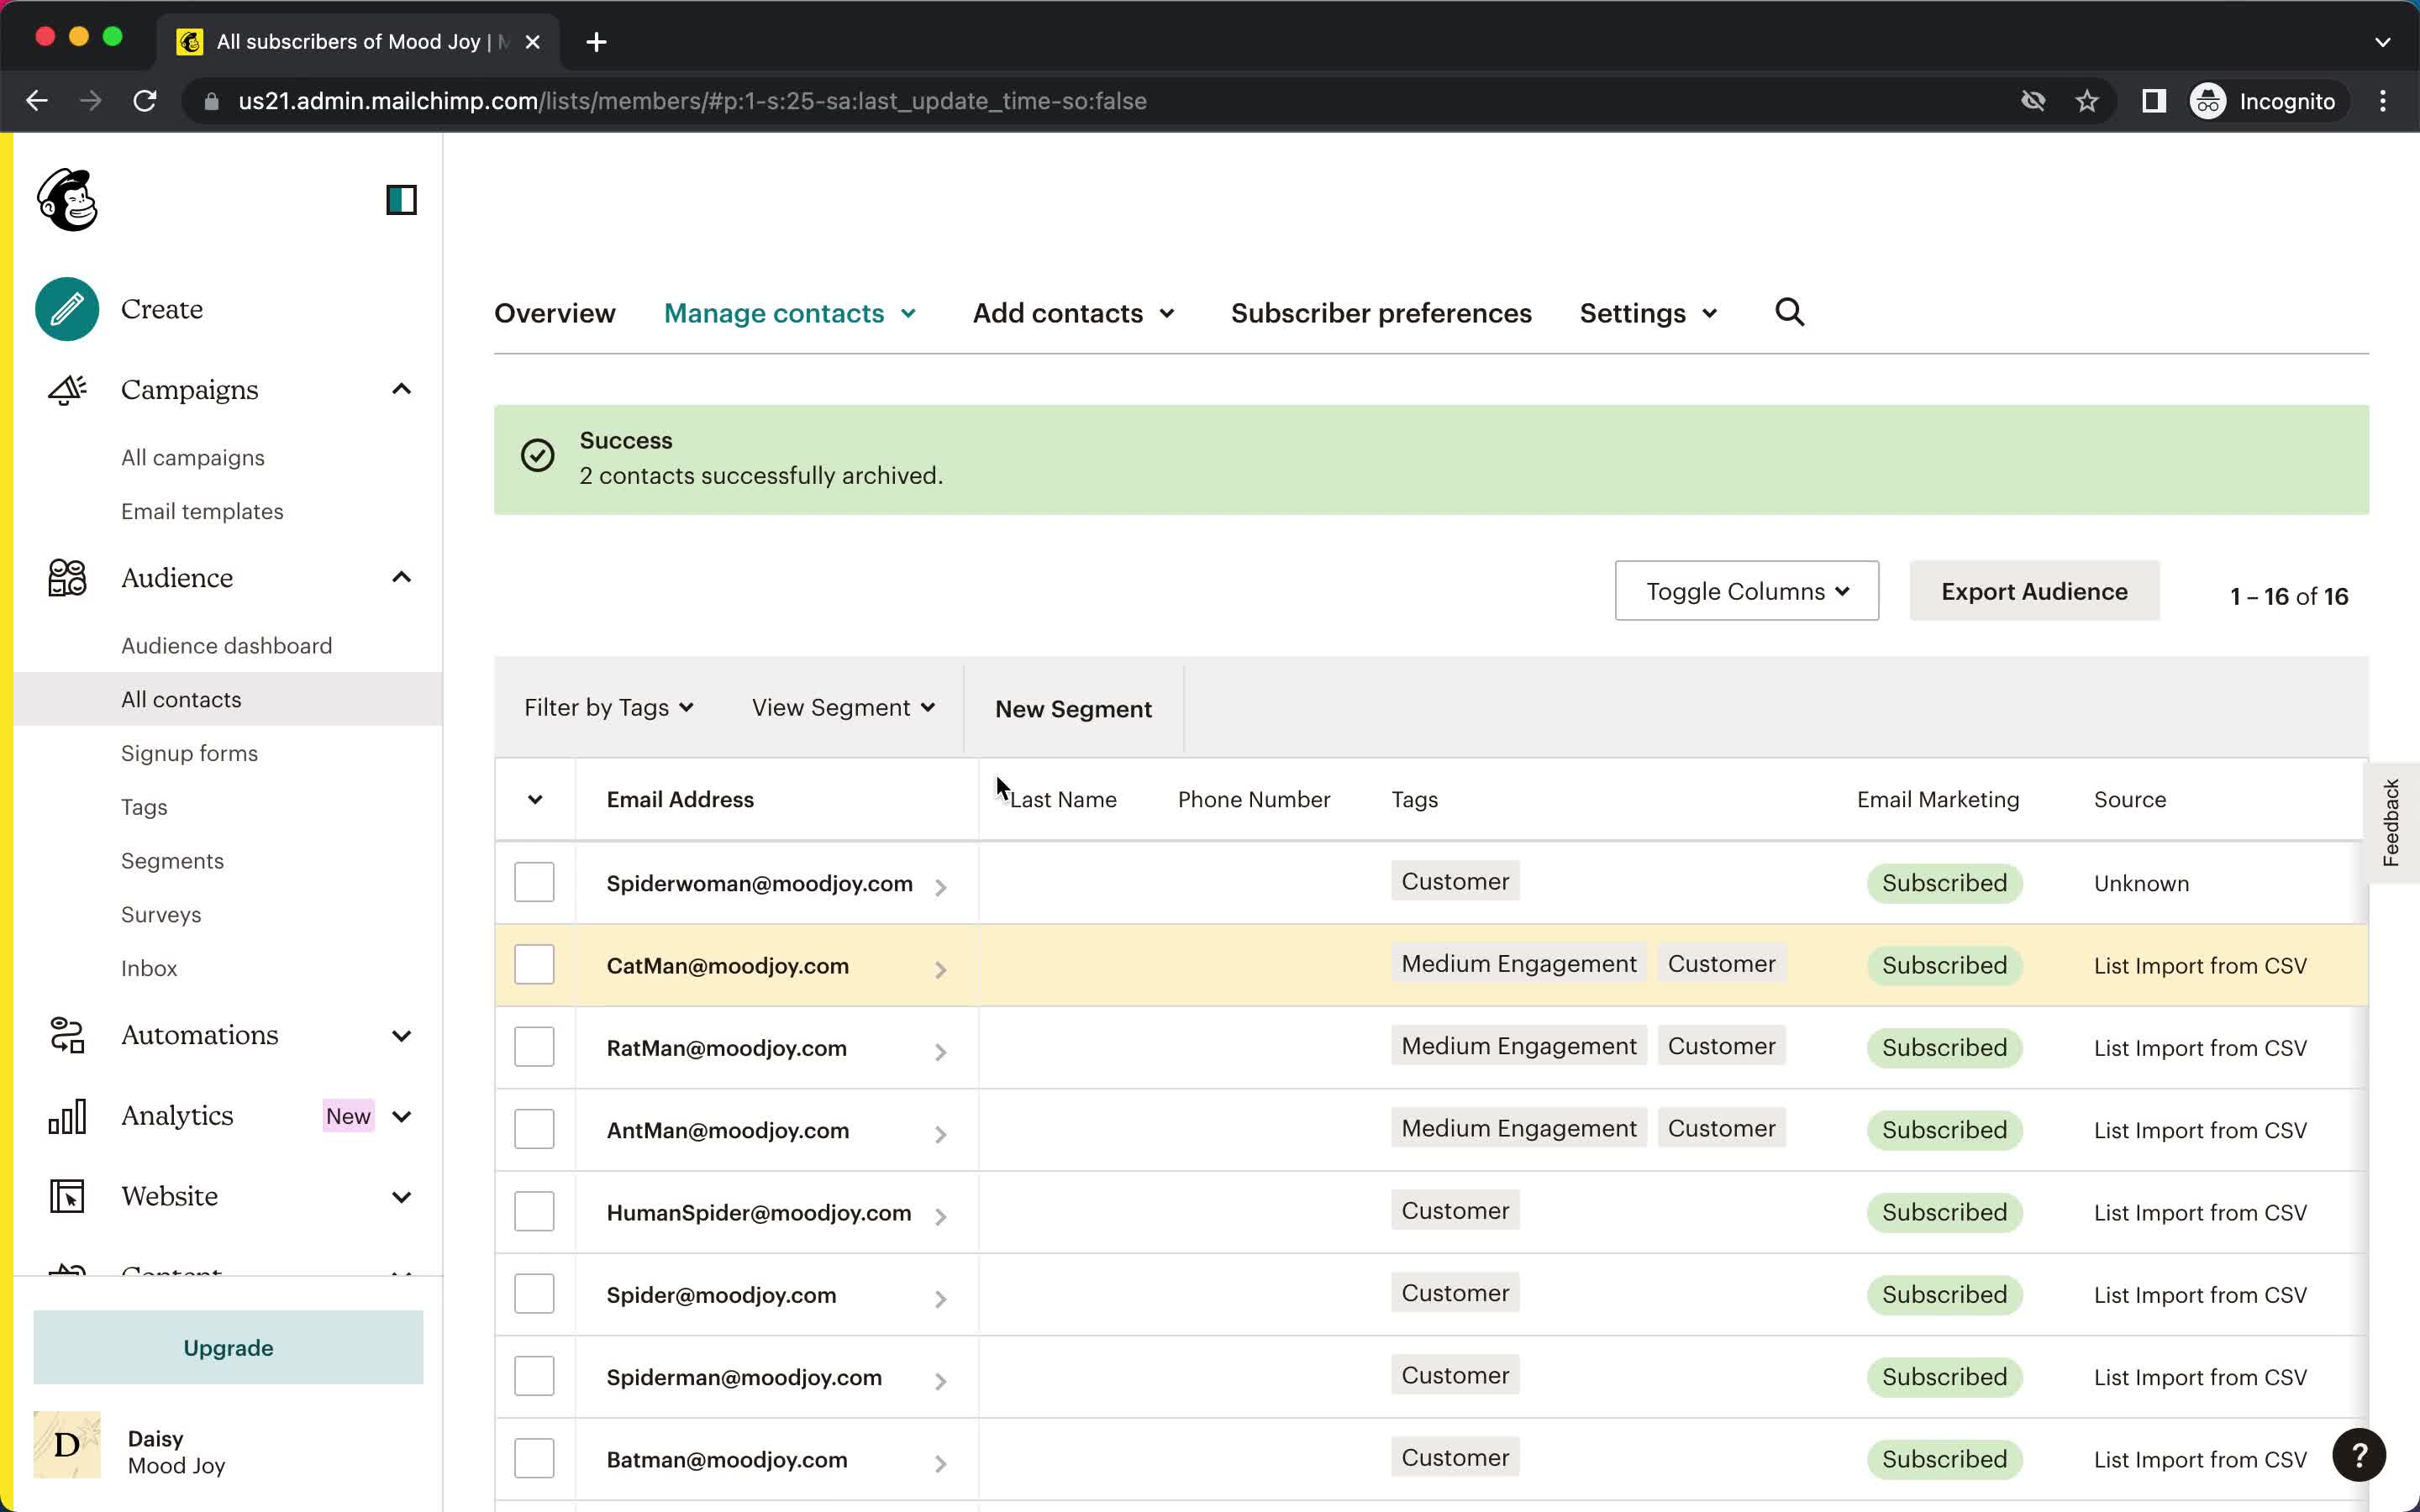2420x1512 pixels.
Task: Expand the Analytics section chevron
Action: 401,1116
